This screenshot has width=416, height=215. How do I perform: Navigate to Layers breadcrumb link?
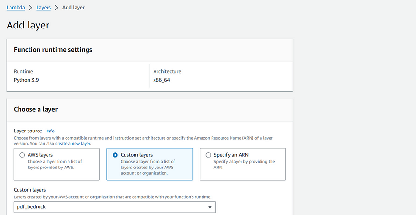pyautogui.click(x=44, y=8)
